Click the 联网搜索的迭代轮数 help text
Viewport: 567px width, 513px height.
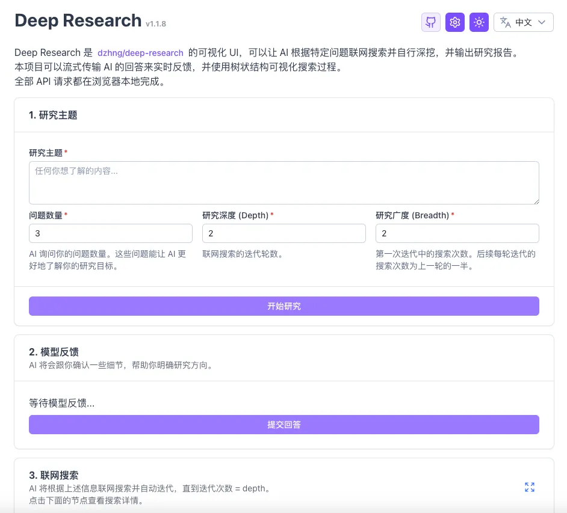click(243, 254)
